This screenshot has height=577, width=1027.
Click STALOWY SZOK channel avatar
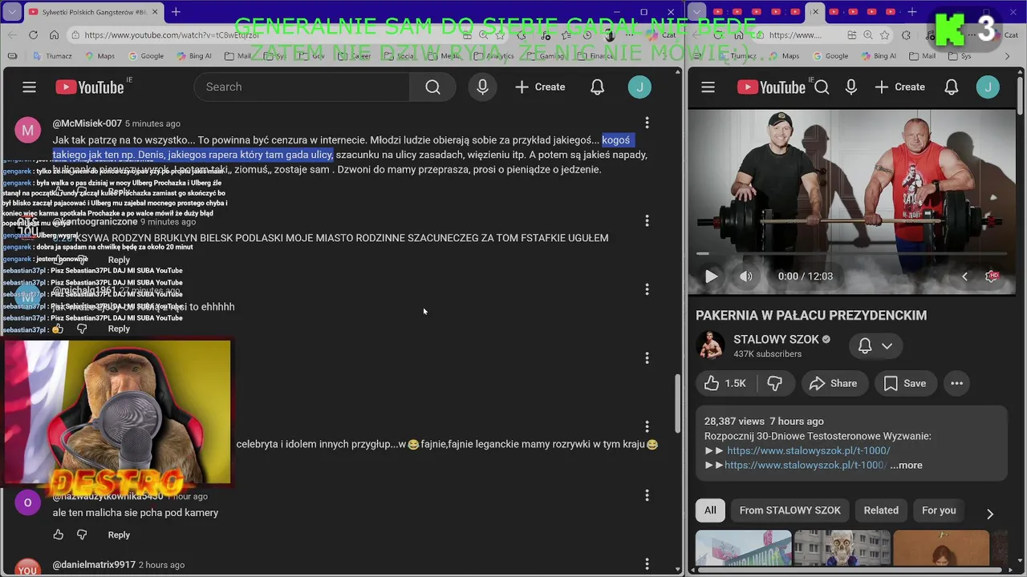pos(710,345)
